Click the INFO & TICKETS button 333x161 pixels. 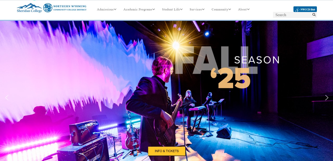tap(167, 151)
